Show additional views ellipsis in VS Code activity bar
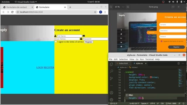Image resolution: width=187 pixels, height=105 pixels. (111, 85)
